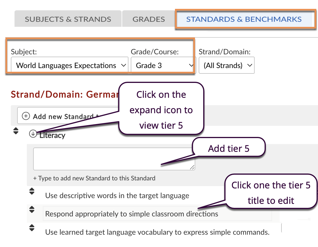318x247 pixels.
Task: Switch to the Grades tab
Action: coord(148,19)
